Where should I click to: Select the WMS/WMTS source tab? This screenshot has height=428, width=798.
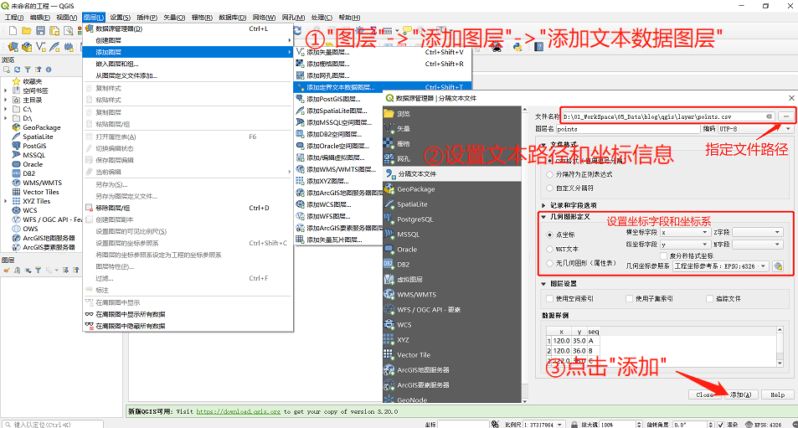coord(452,295)
